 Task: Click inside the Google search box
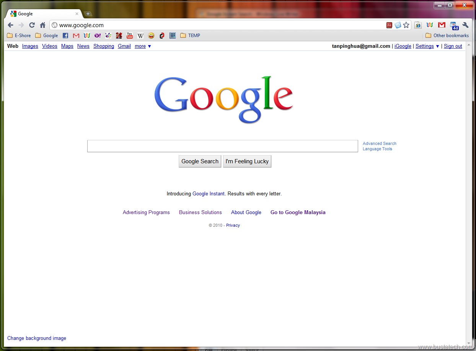click(x=222, y=146)
